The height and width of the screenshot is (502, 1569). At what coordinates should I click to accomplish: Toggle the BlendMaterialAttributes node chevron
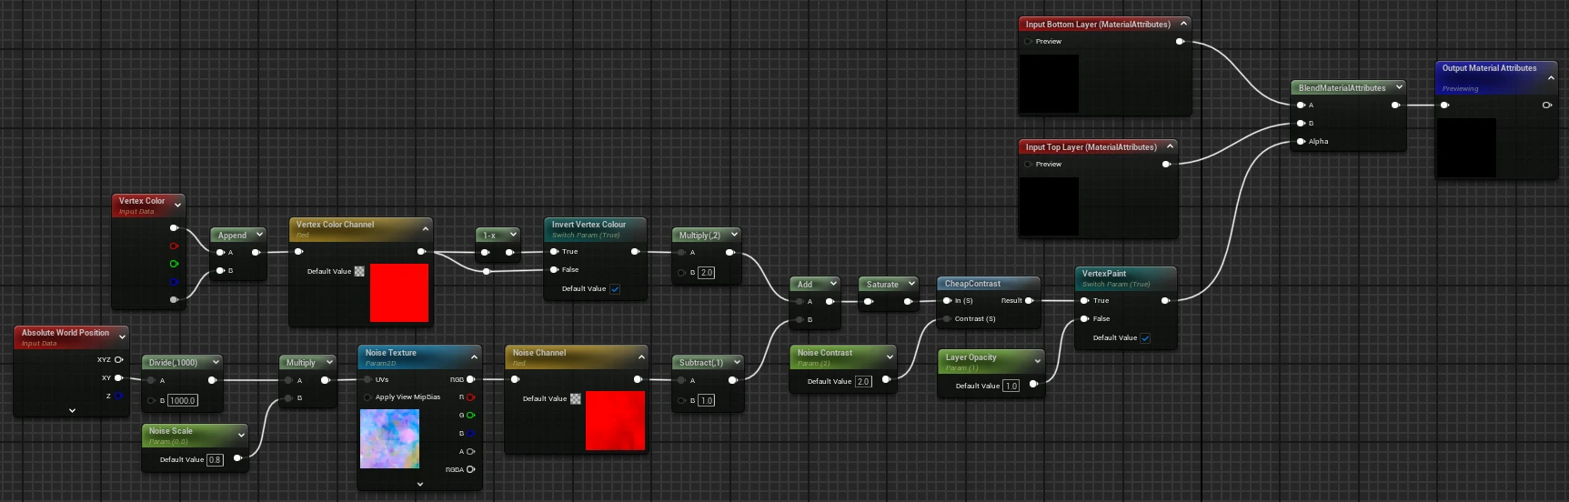1398,86
